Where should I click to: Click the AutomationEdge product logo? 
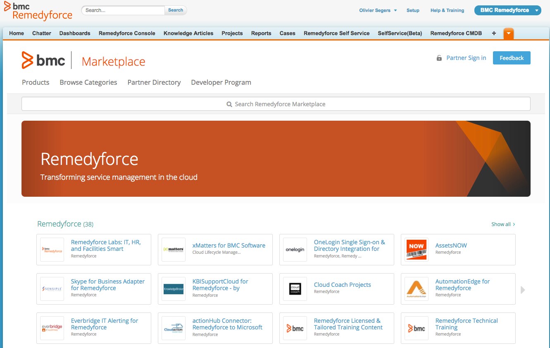click(417, 288)
